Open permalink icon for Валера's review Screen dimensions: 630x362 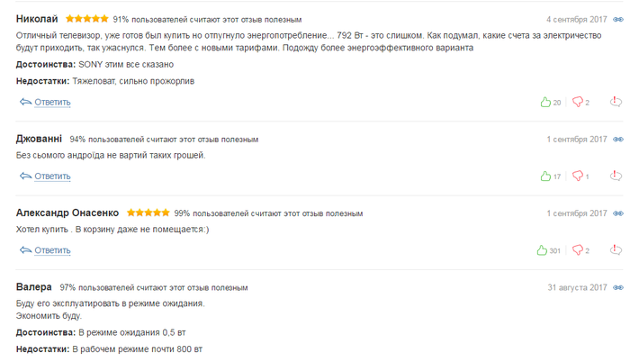point(618,287)
